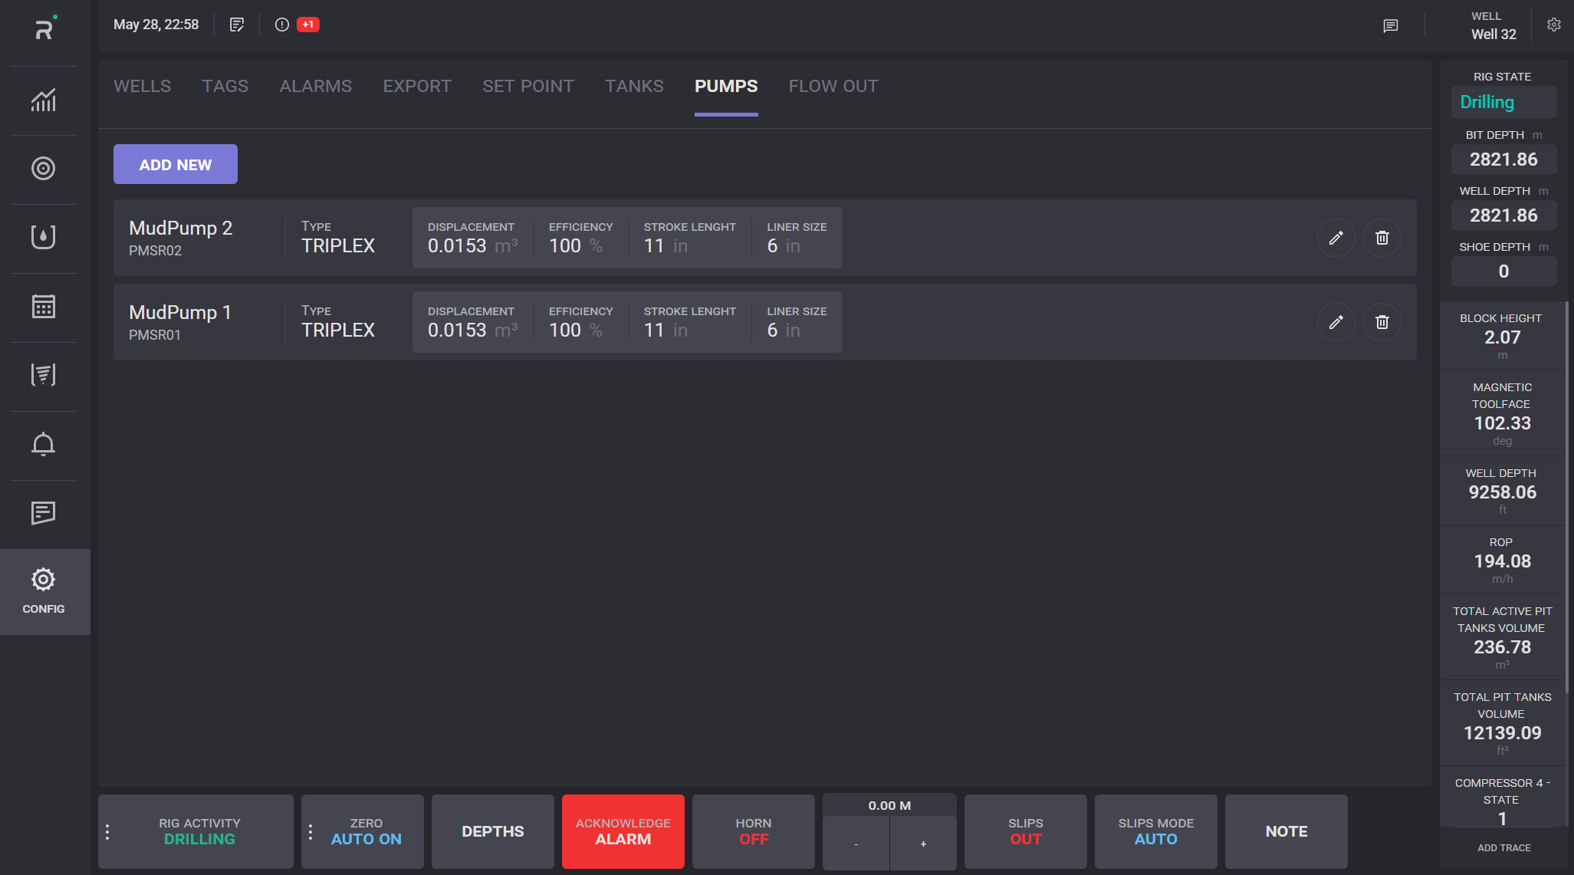This screenshot has width=1574, height=875.
Task: Open the alarm bell sidebar icon
Action: pyautogui.click(x=44, y=444)
